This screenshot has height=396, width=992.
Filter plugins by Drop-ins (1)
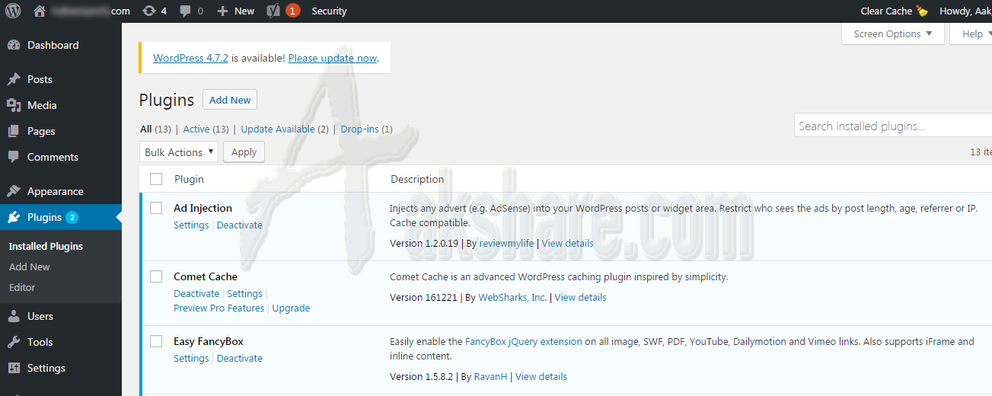(x=367, y=129)
